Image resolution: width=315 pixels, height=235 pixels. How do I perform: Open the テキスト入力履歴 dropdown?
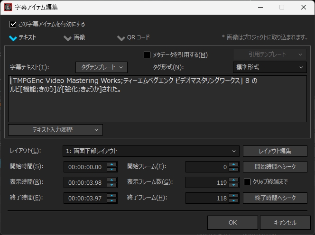pyautogui.click(x=56, y=130)
